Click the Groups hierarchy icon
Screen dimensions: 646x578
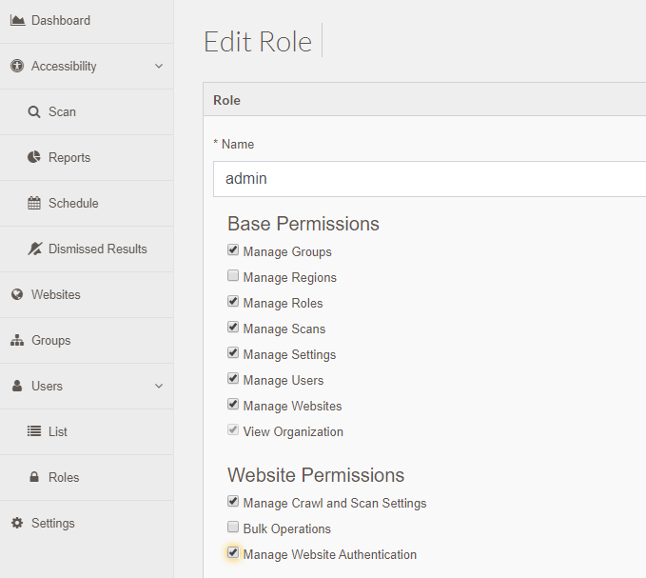pos(17,341)
